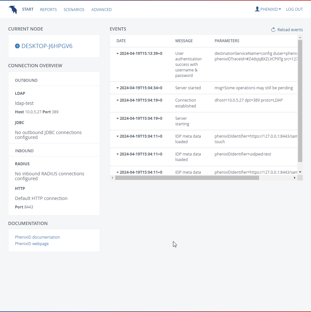Click the MESSAGE column header

184,41
